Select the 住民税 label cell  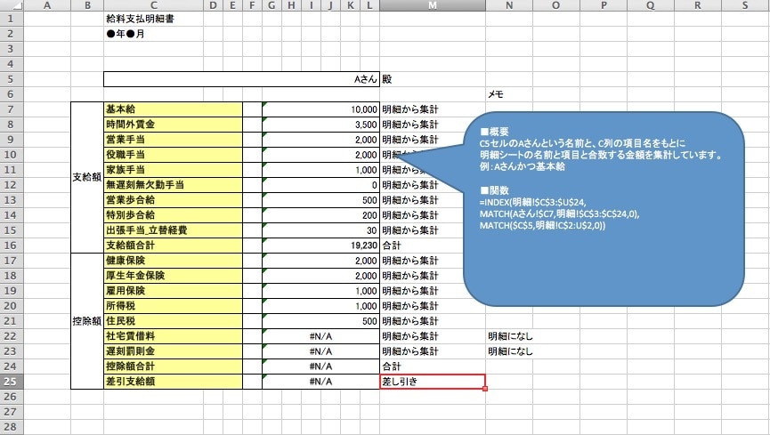pyautogui.click(x=173, y=321)
